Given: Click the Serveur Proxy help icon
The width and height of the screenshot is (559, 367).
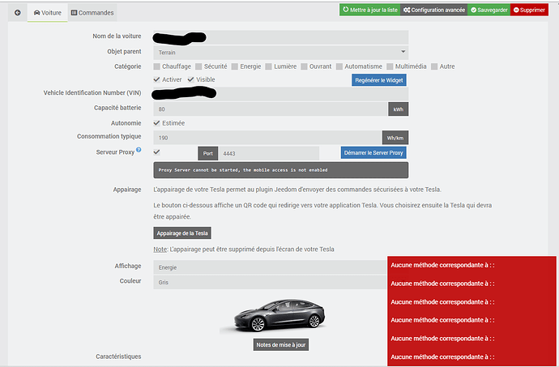Looking at the screenshot, I should [x=139, y=150].
